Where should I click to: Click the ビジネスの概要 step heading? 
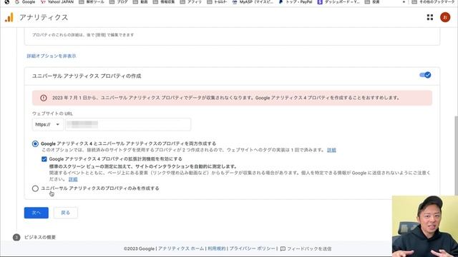click(x=40, y=237)
